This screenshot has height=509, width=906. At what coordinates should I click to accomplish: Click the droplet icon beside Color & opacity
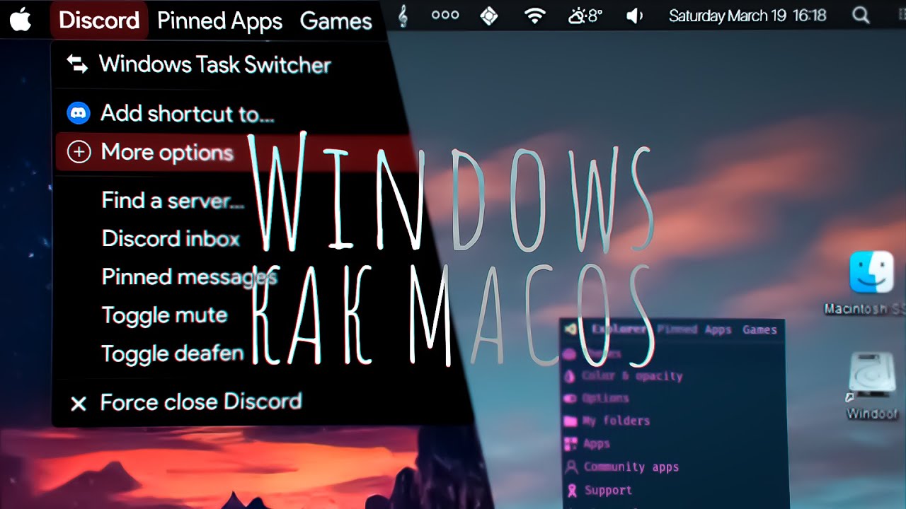click(569, 376)
